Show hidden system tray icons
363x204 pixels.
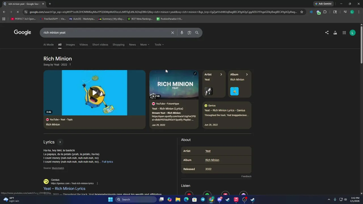(329, 199)
